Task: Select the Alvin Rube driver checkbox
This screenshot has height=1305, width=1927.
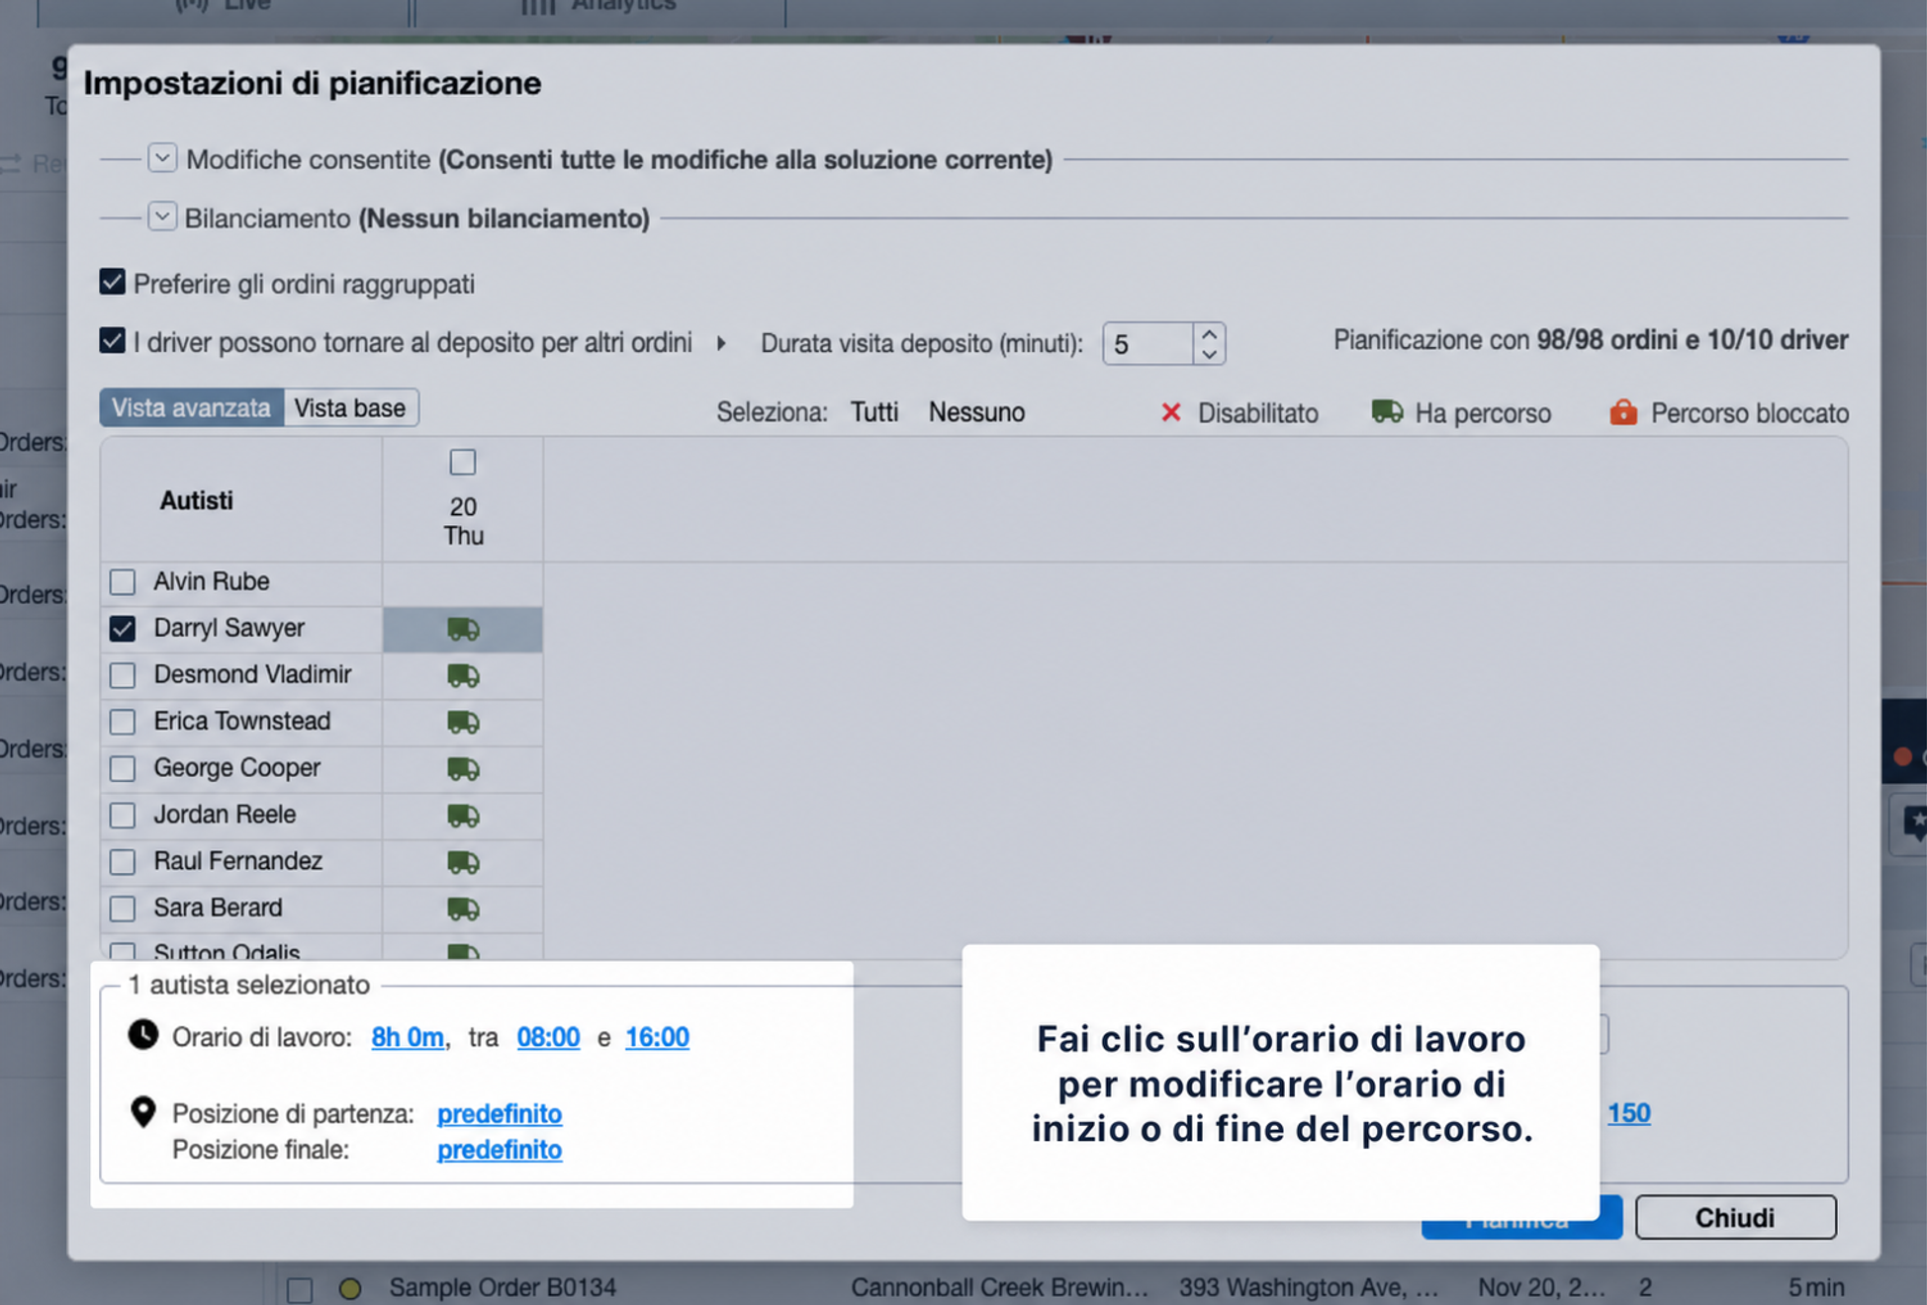Action: pyautogui.click(x=123, y=581)
